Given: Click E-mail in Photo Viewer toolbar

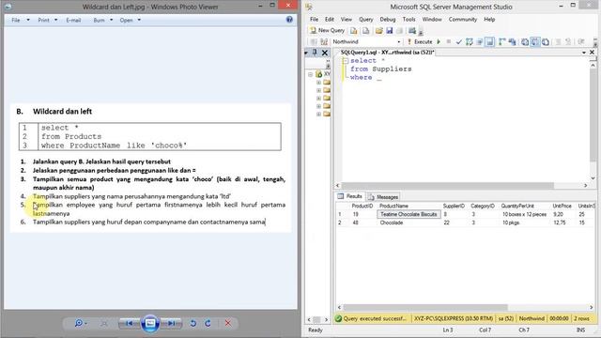Looking at the screenshot, I should (x=73, y=20).
